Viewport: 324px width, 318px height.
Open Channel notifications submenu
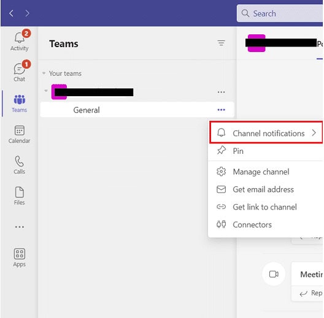coord(266,132)
